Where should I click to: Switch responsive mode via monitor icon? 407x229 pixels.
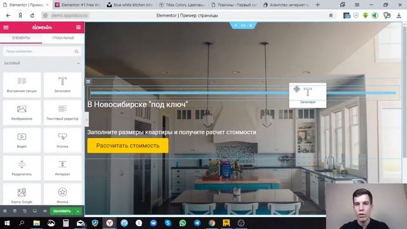point(35,211)
